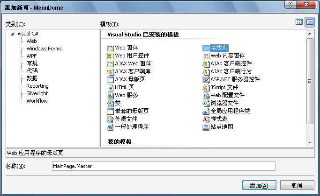Select the Web 窗体 template icon

111,48
